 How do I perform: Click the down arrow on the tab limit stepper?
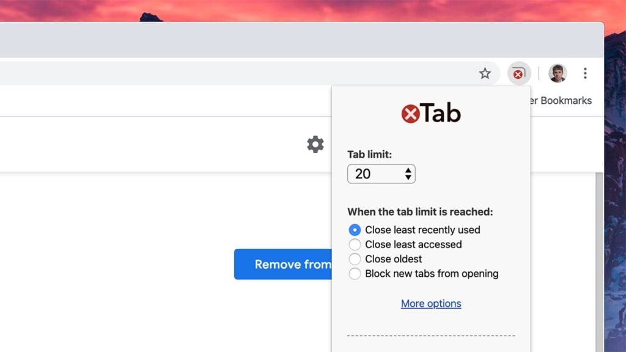[408, 177]
